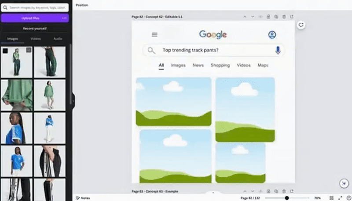Collapse the side panel using the handle

[73, 100]
